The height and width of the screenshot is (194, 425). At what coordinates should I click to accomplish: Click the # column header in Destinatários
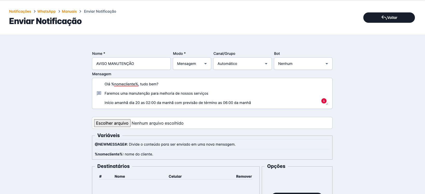tap(100, 176)
